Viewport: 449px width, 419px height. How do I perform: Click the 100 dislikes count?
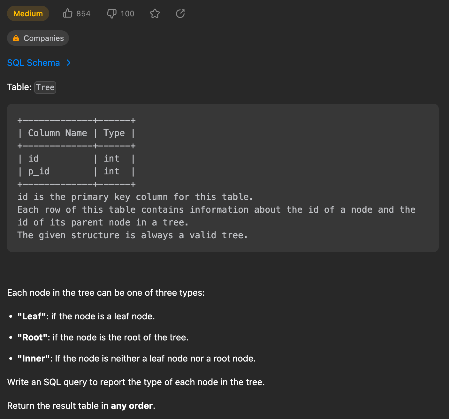[x=127, y=14]
